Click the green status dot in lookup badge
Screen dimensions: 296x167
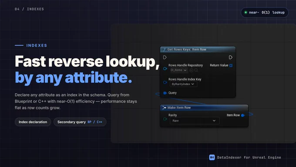pyautogui.click(x=246, y=13)
